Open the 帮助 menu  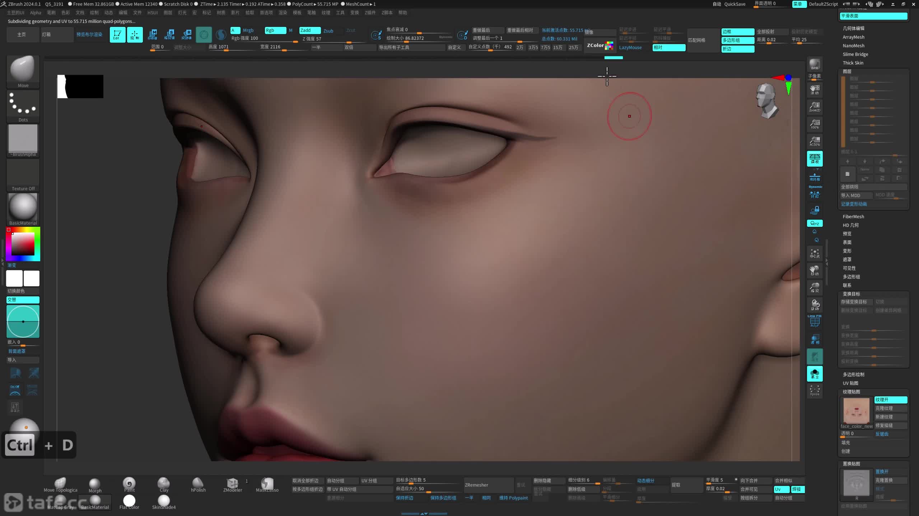(403, 13)
